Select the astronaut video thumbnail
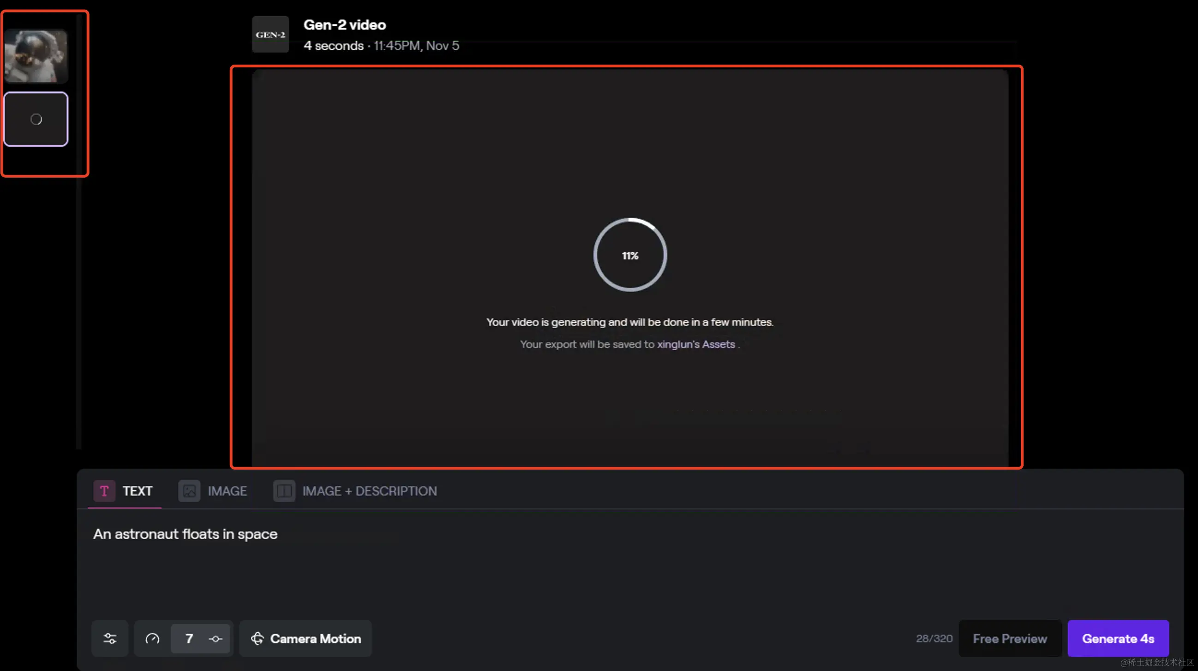The image size is (1198, 671). point(36,56)
